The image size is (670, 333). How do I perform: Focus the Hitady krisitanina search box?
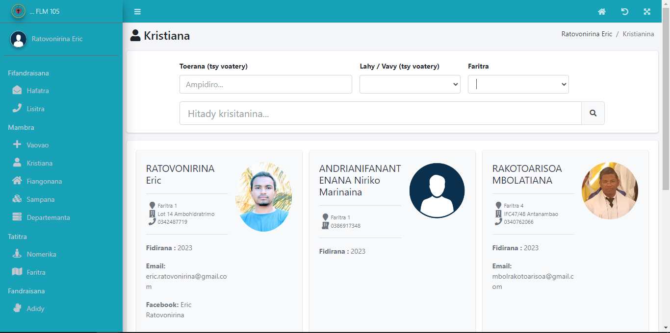click(380, 113)
